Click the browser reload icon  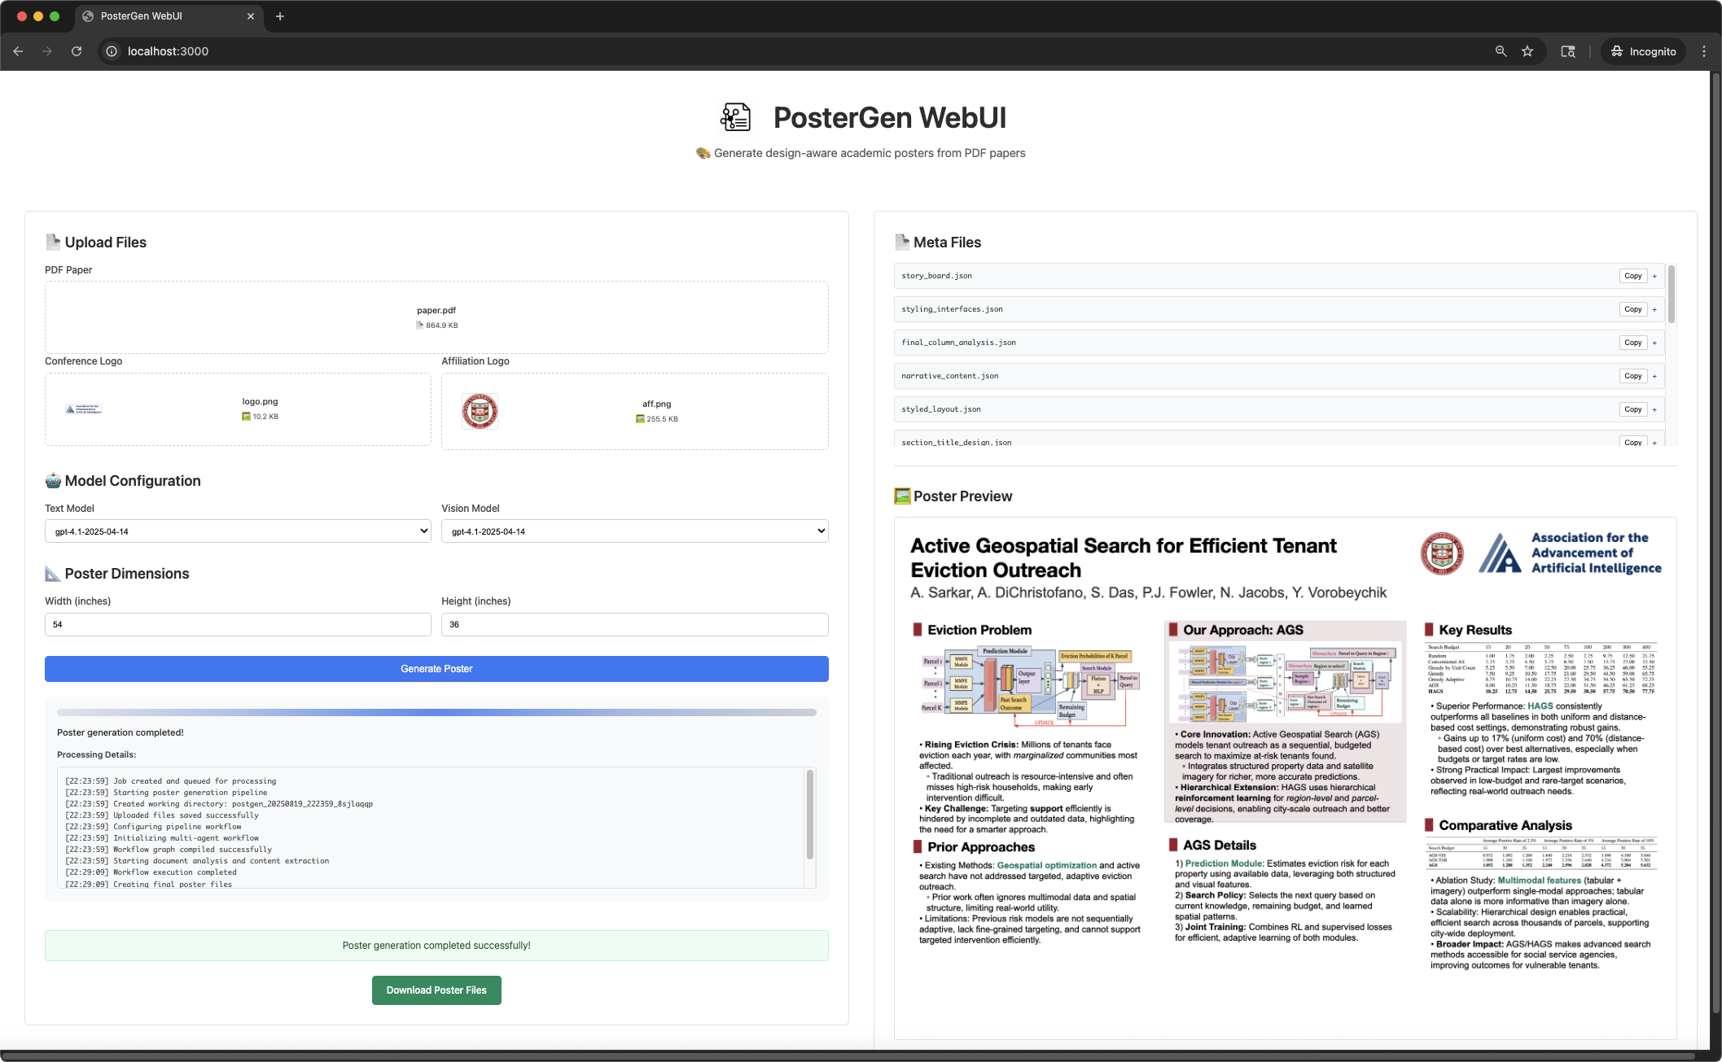click(77, 51)
